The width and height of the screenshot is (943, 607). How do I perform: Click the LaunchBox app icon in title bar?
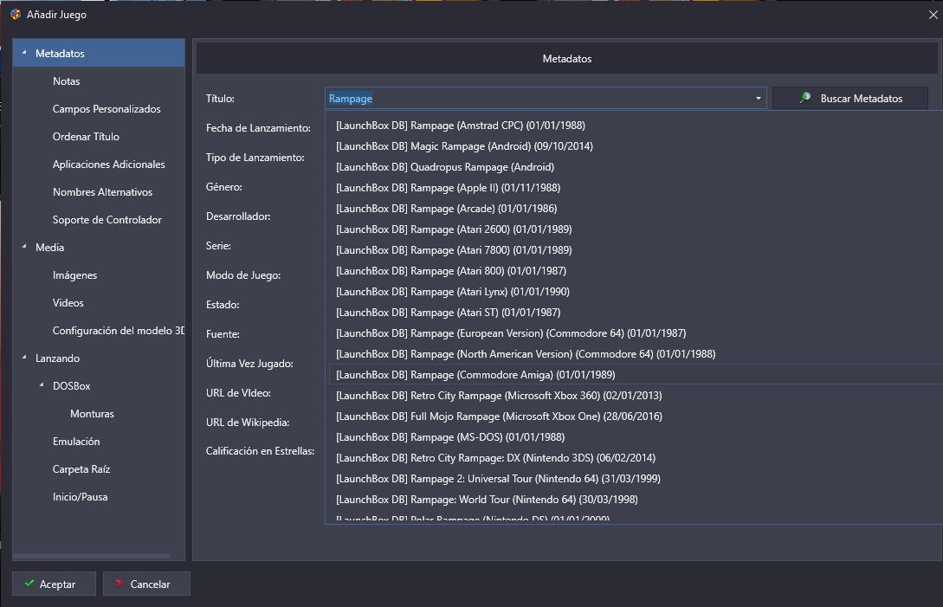(16, 15)
